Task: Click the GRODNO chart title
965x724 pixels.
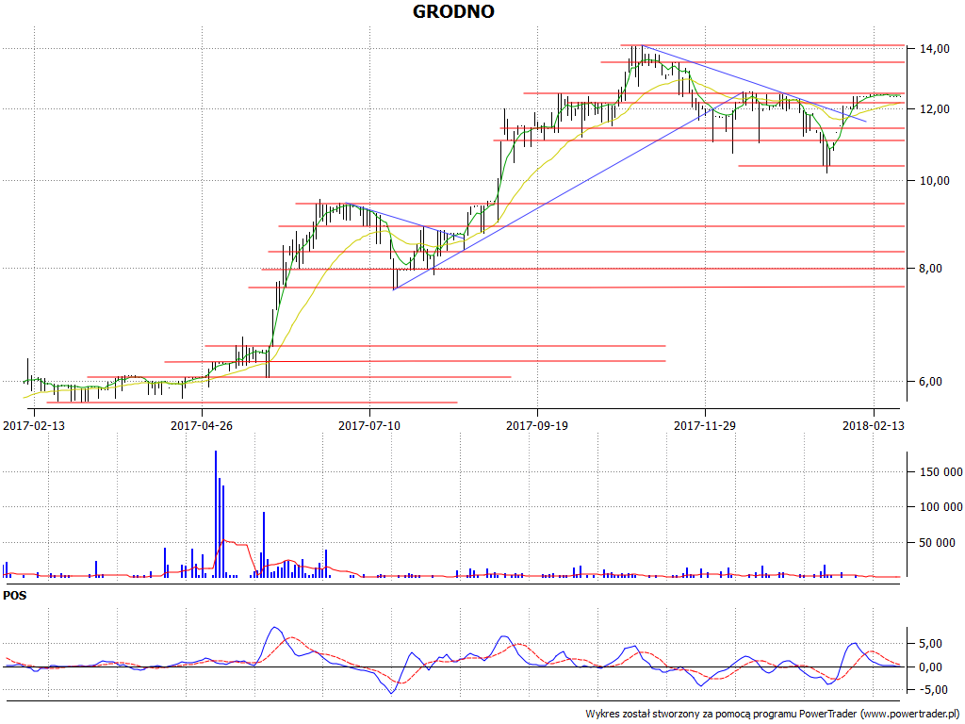Action: (453, 11)
